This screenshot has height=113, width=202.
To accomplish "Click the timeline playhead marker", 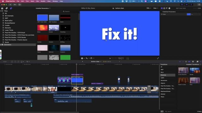I will pos(76,64).
